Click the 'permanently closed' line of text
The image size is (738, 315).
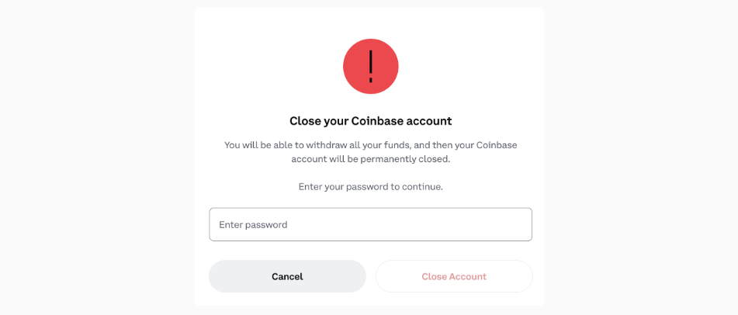tap(370, 159)
